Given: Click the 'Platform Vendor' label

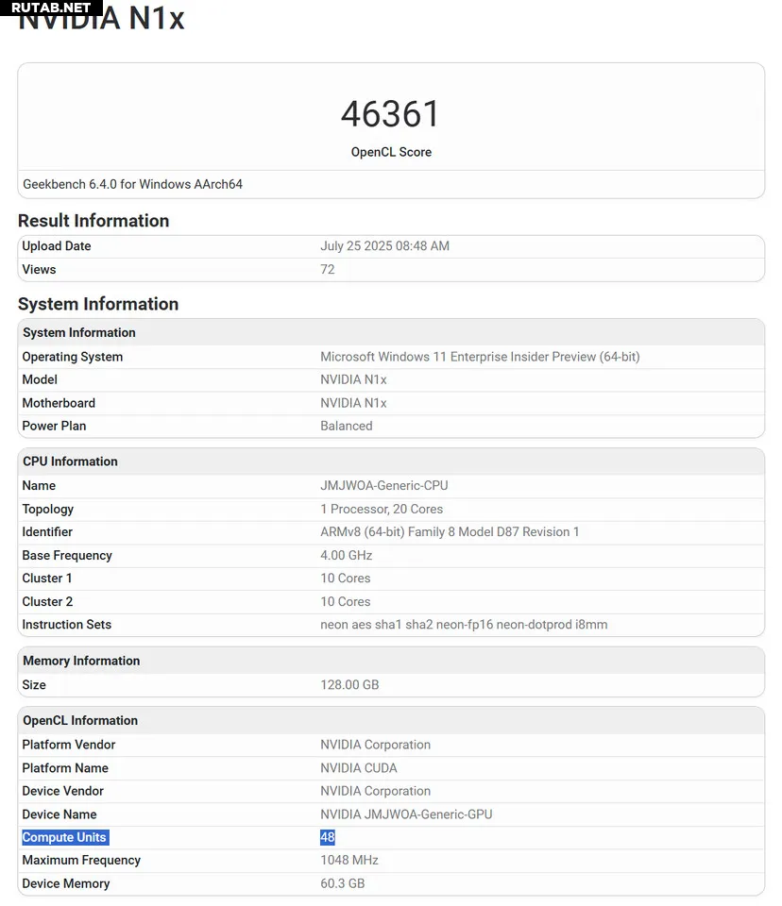Looking at the screenshot, I should click(x=69, y=745).
